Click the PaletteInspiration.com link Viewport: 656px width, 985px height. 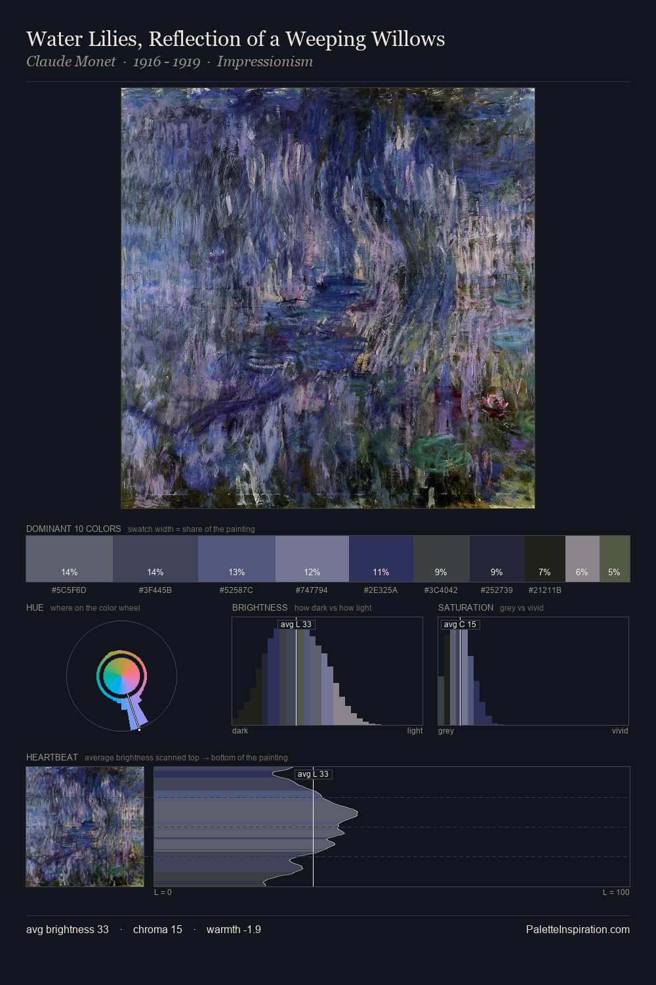578,929
